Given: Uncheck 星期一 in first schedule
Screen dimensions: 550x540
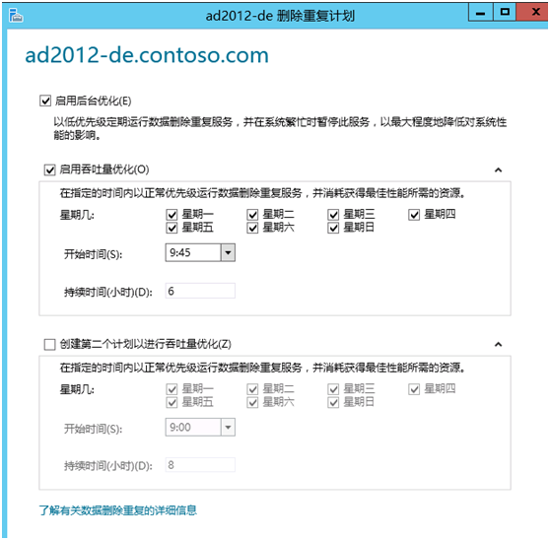Looking at the screenshot, I should pos(172,215).
